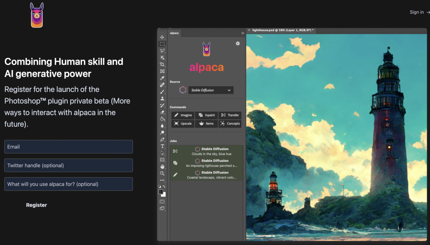Reset to default foreground/background colors
This screenshot has height=245, width=430.
click(160, 187)
